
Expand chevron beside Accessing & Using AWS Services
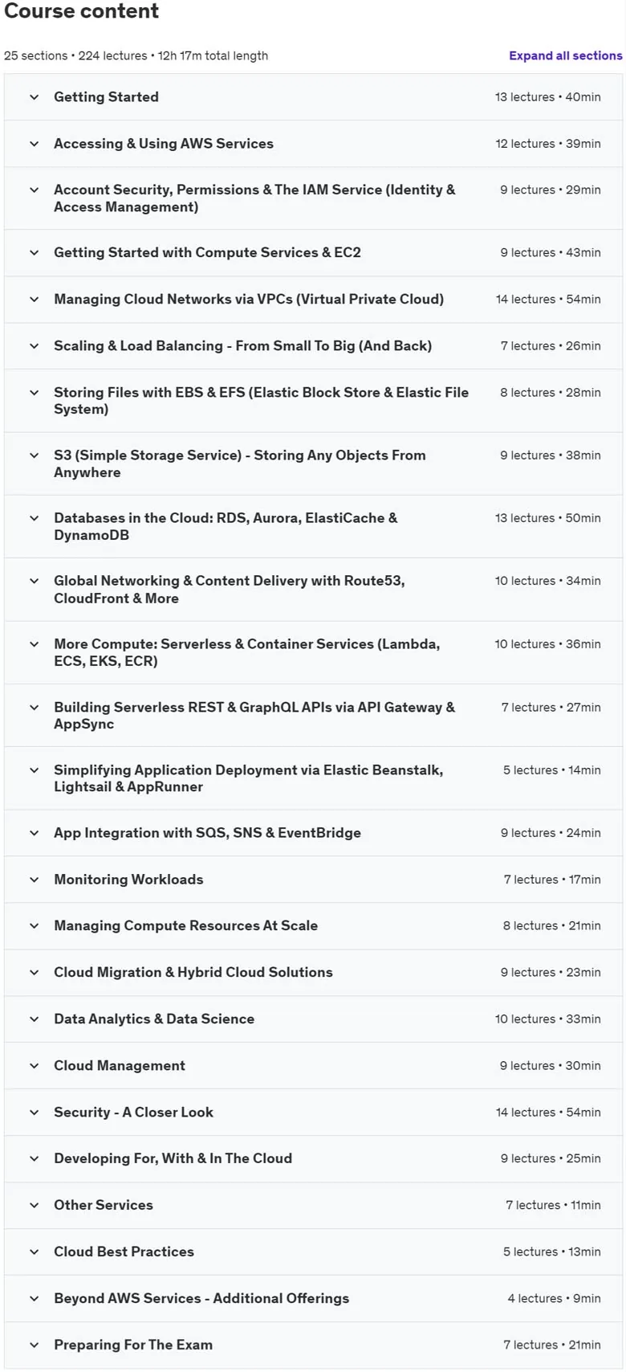point(34,144)
